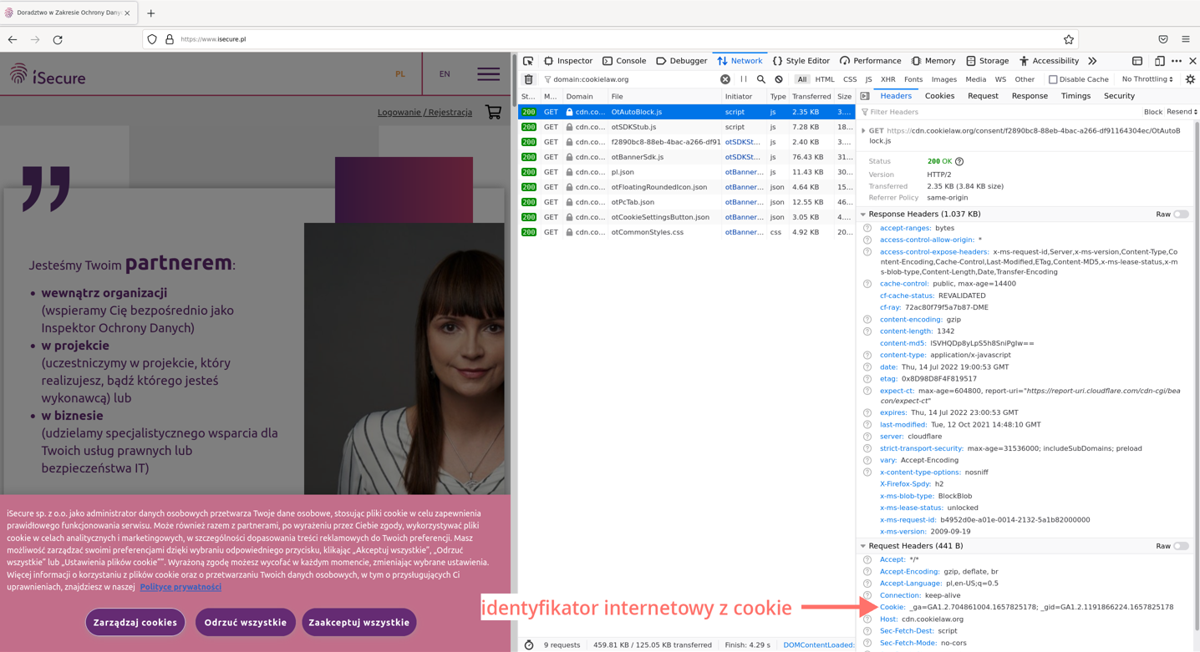Toggle responsive design mode icon

click(x=1159, y=61)
